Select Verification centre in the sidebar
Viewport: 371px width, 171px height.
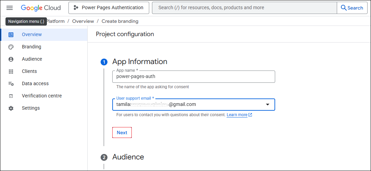pyautogui.click(x=44, y=96)
